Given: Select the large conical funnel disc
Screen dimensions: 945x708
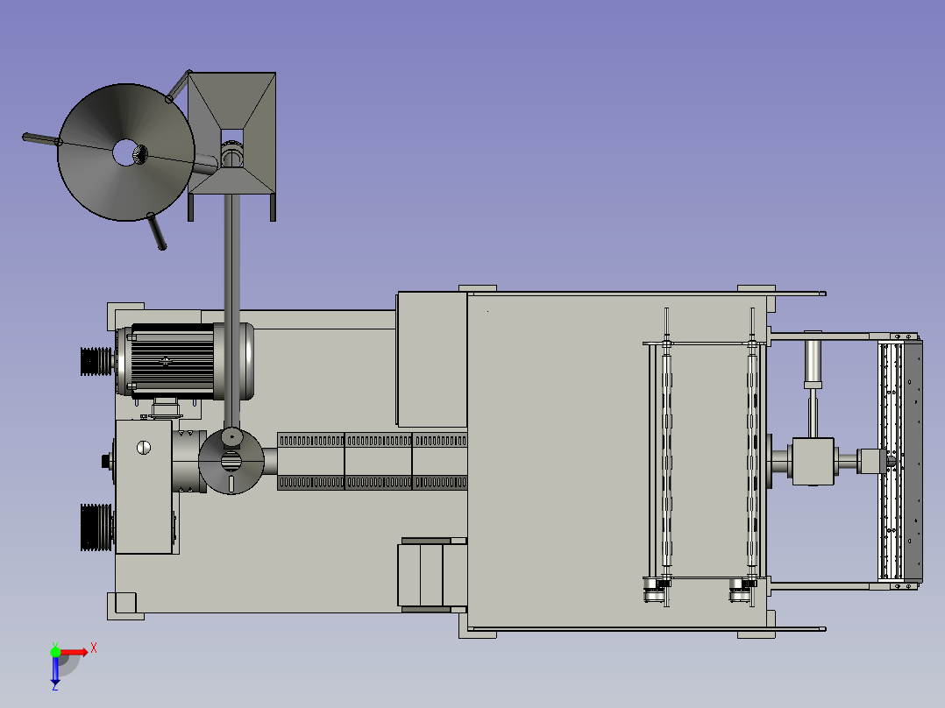Looking at the screenshot, I should (x=126, y=152).
